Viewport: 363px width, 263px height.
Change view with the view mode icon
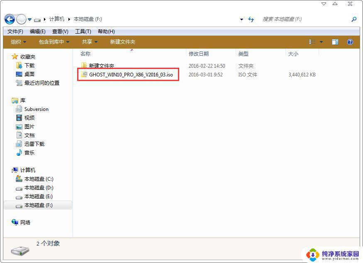coord(312,42)
